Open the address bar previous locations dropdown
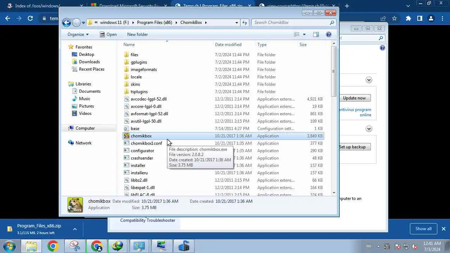Viewport: 450px width, 253px height. pyautogui.click(x=237, y=22)
